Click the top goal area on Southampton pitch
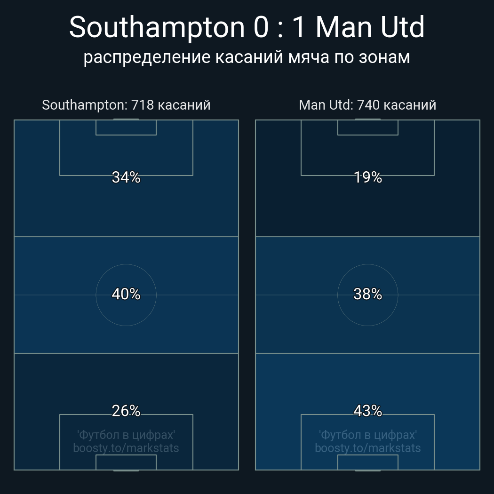 coord(126,127)
